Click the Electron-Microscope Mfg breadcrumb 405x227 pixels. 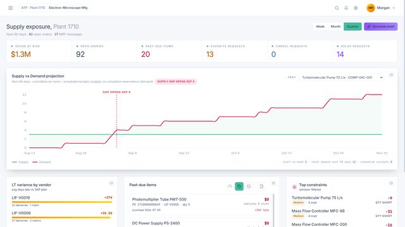[x=68, y=8]
